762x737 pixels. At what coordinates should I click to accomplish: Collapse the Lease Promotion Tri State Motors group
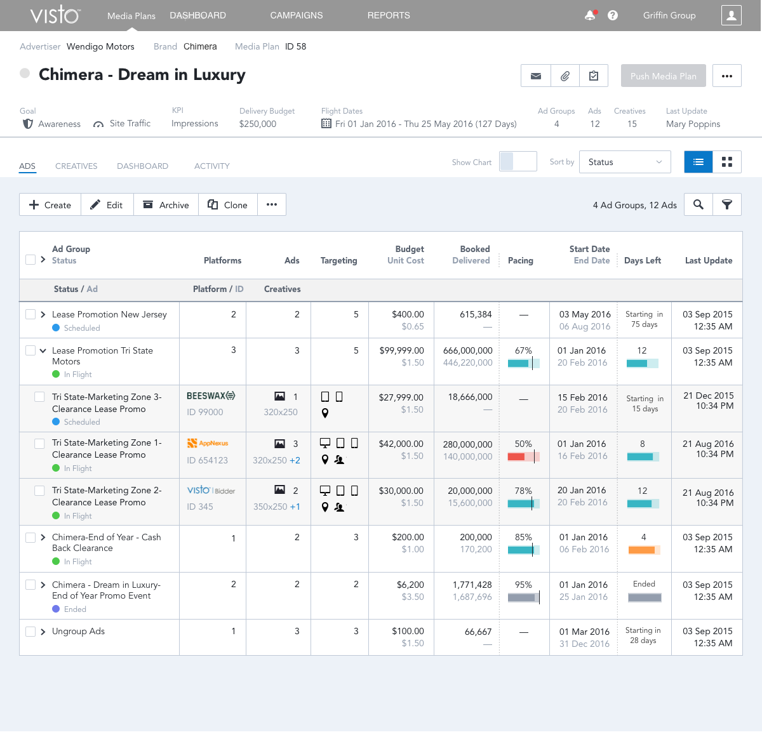[x=43, y=350]
